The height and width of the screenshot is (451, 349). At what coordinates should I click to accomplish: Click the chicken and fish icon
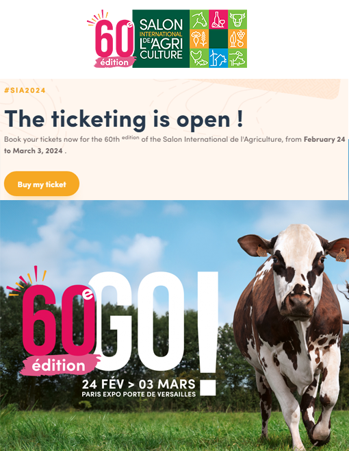point(199,58)
